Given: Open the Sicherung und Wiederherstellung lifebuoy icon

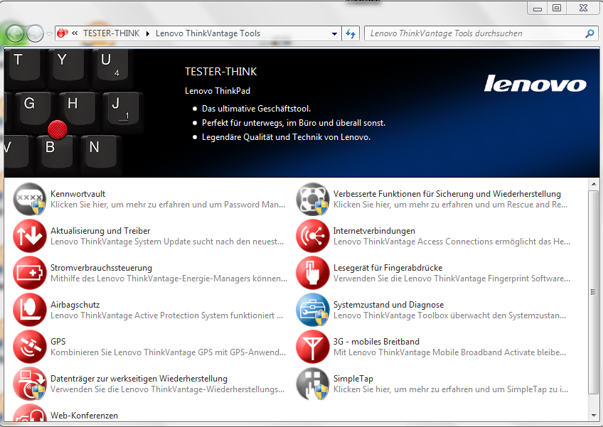Looking at the screenshot, I should pos(313,199).
